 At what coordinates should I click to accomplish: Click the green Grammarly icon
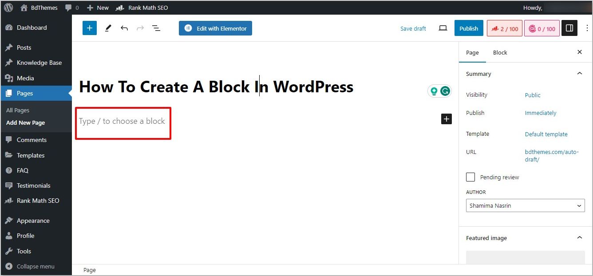(x=445, y=91)
